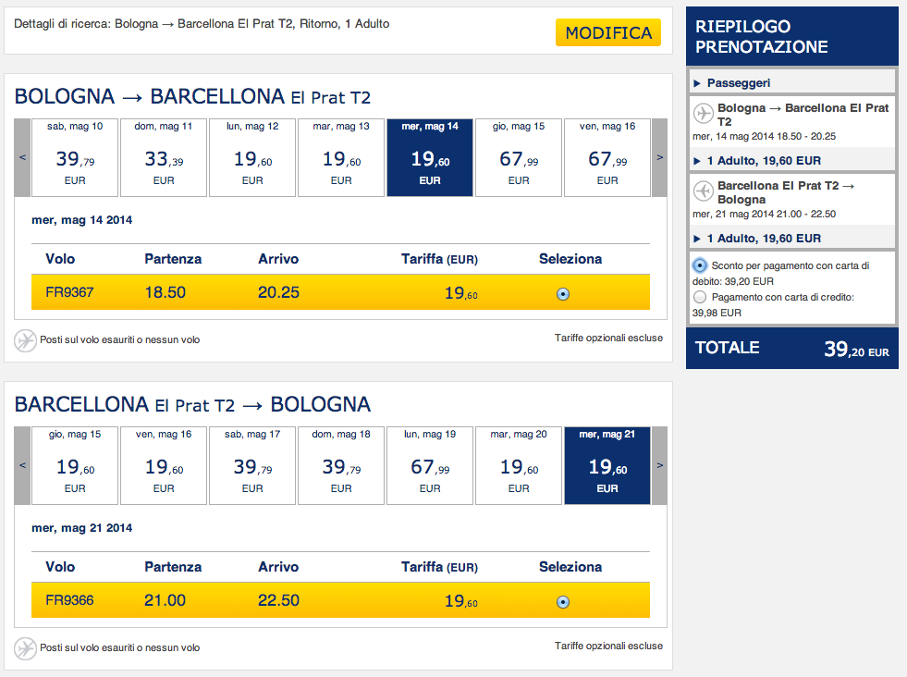Click the yellow MODIFICA button
Screen dimensions: 907x677
[x=608, y=32]
